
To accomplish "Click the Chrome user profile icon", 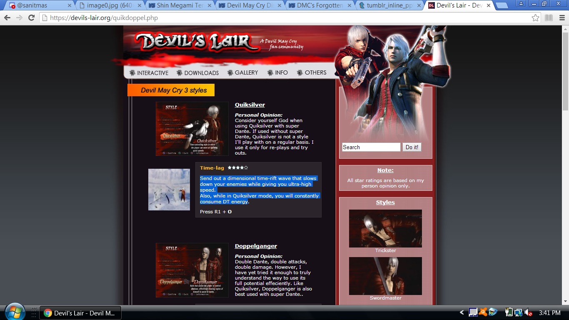I will 521,3.
